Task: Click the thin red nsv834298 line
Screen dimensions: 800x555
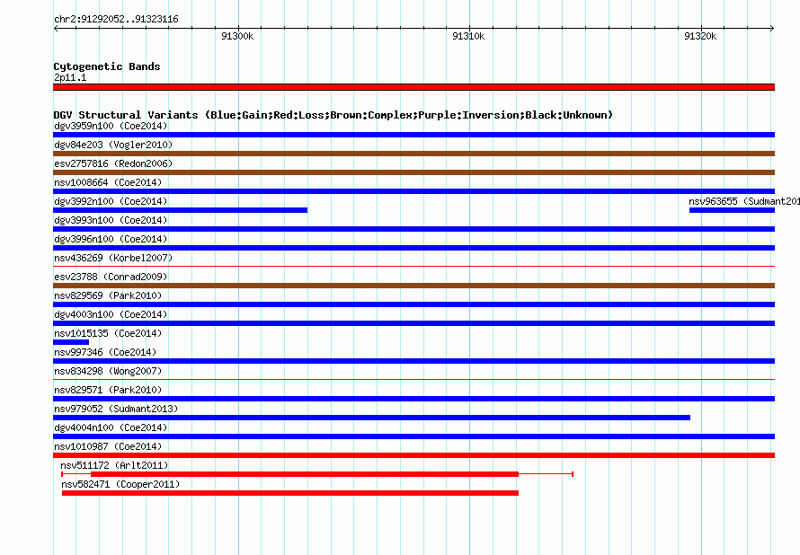Action: [413, 379]
